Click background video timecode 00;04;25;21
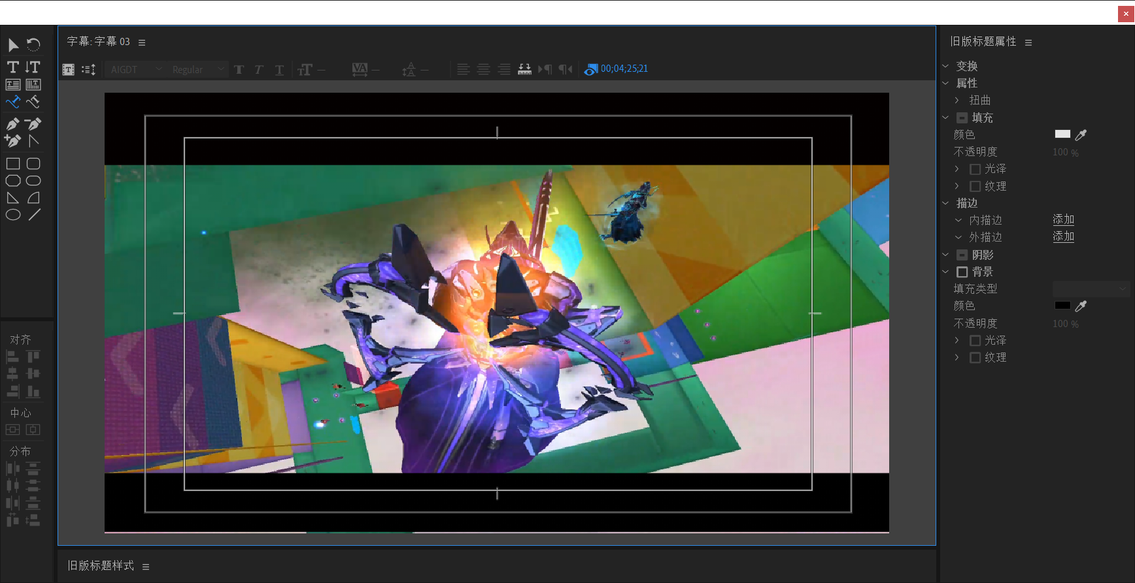 624,69
